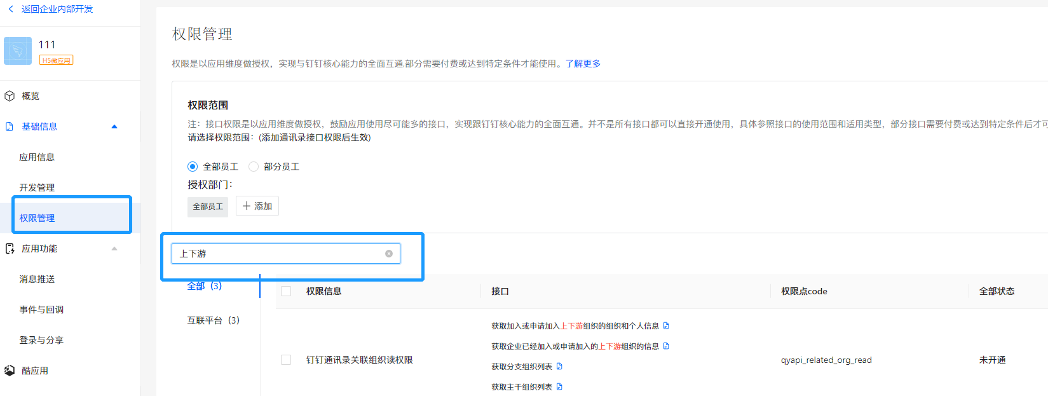Click the 钉钉通讯录关联组织读权限 permission name

(x=360, y=360)
